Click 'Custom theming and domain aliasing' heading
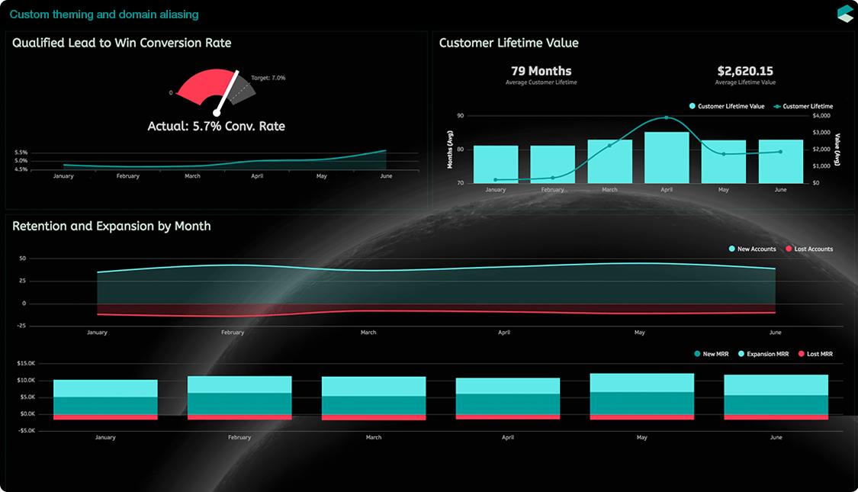Screen dimensions: 858x492 click(104, 14)
